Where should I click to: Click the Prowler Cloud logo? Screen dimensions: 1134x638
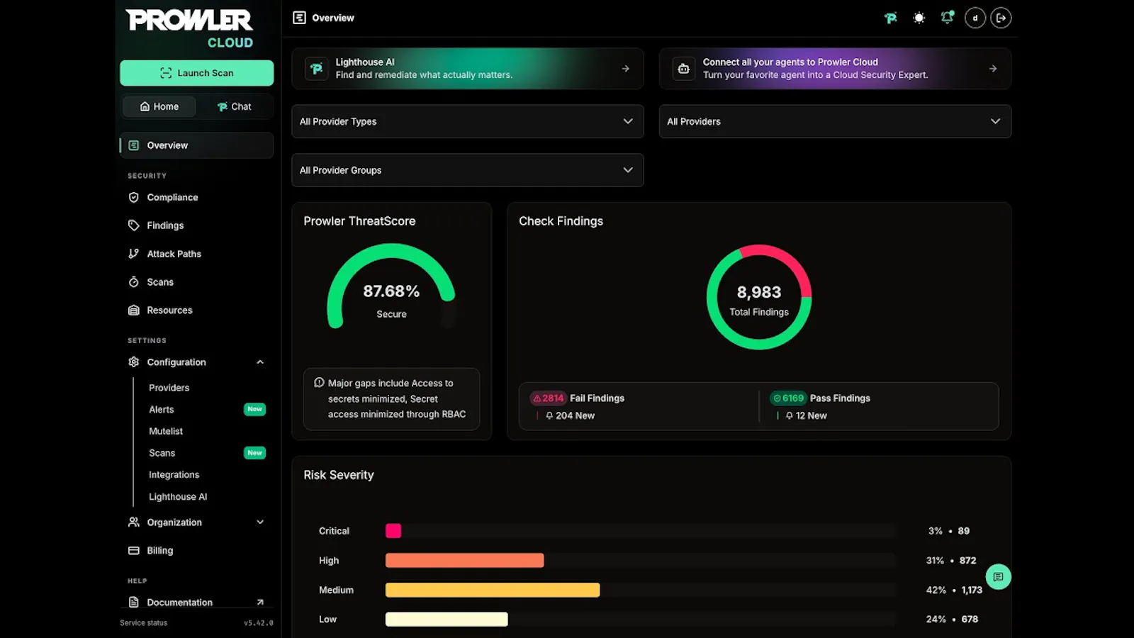click(189, 29)
